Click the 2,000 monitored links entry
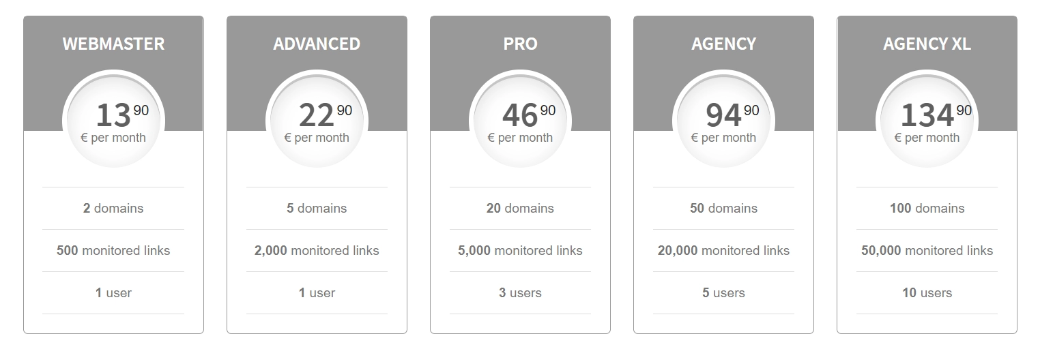The height and width of the screenshot is (364, 1040). tap(317, 251)
